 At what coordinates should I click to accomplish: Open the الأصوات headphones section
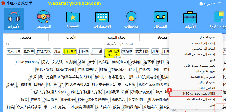(x=14, y=19)
